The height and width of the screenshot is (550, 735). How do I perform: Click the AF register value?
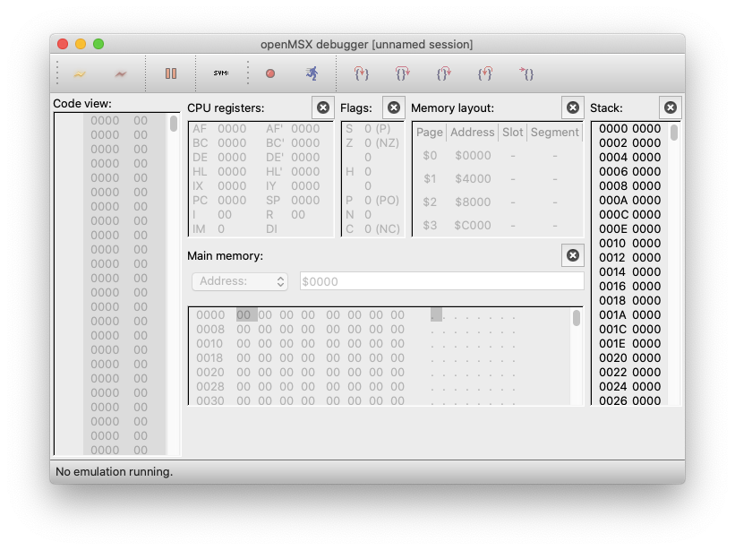pyautogui.click(x=232, y=129)
